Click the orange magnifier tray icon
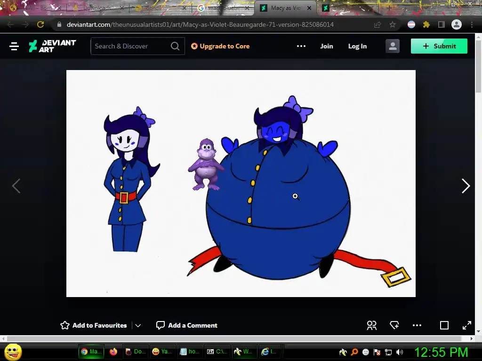The width and height of the screenshot is (482, 361). [x=354, y=352]
